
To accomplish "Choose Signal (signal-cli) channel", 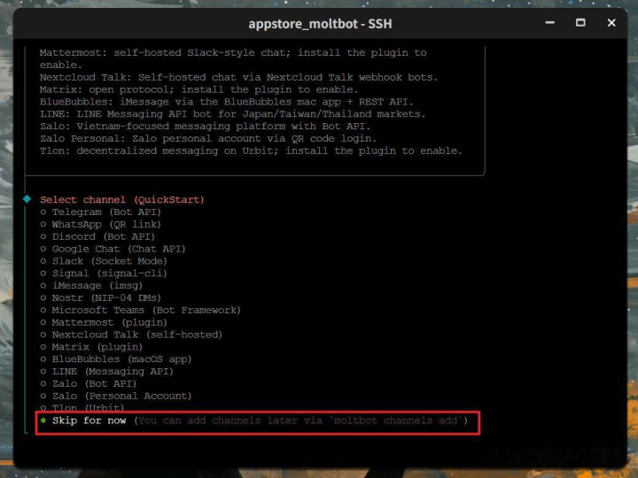I will pos(104,274).
